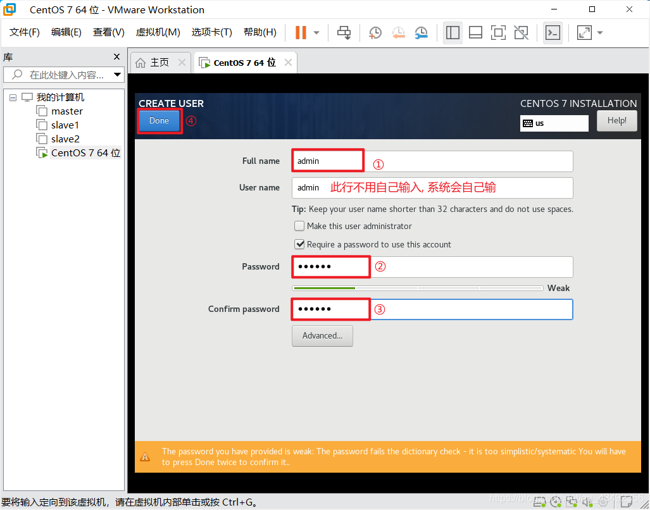Image resolution: width=650 pixels, height=510 pixels.
Task: Click the hard disk status icon
Action: (x=539, y=502)
